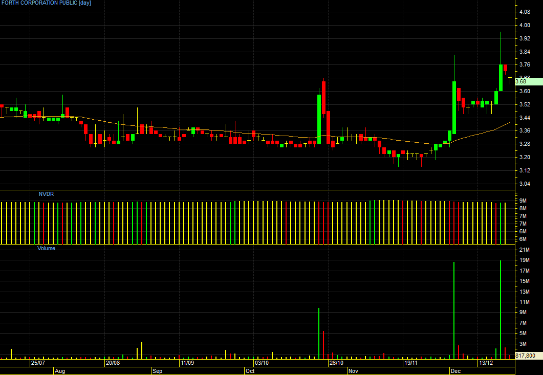The width and height of the screenshot is (543, 375).
Task: Click the Volume indicator panel label
Action: [46, 248]
